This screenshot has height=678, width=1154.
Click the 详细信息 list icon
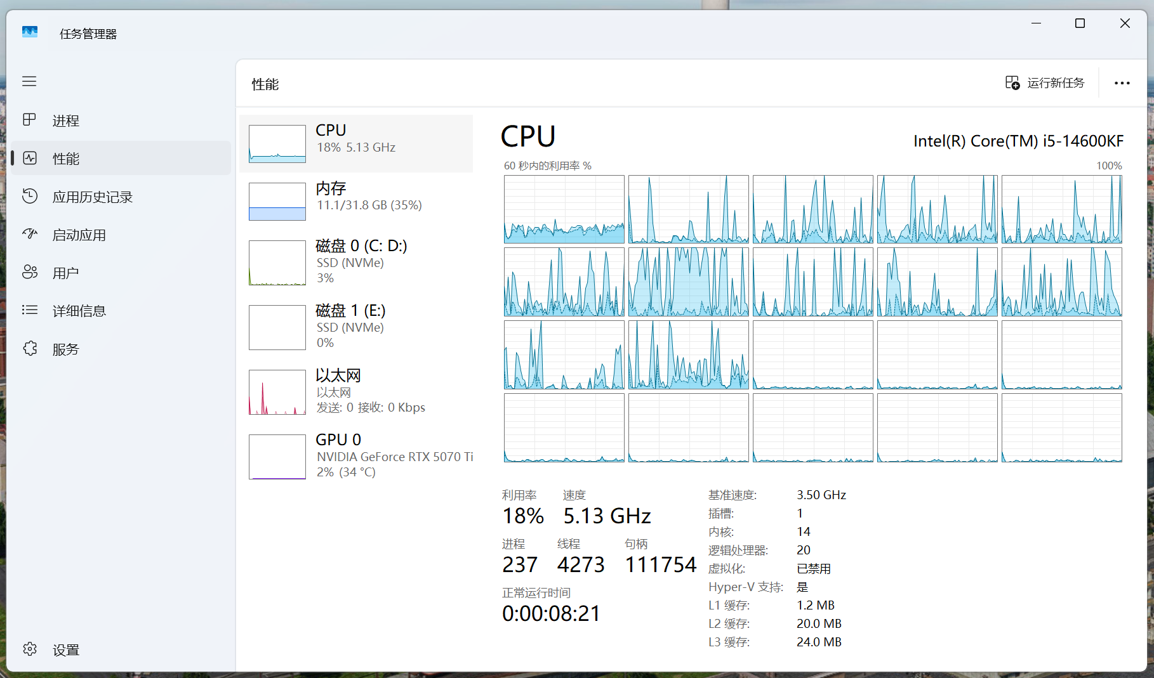point(30,310)
